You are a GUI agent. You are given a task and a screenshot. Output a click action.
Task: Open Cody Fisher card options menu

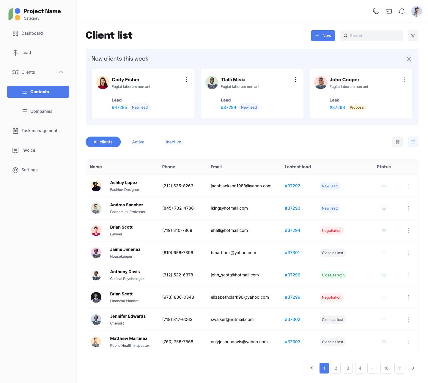click(x=186, y=80)
